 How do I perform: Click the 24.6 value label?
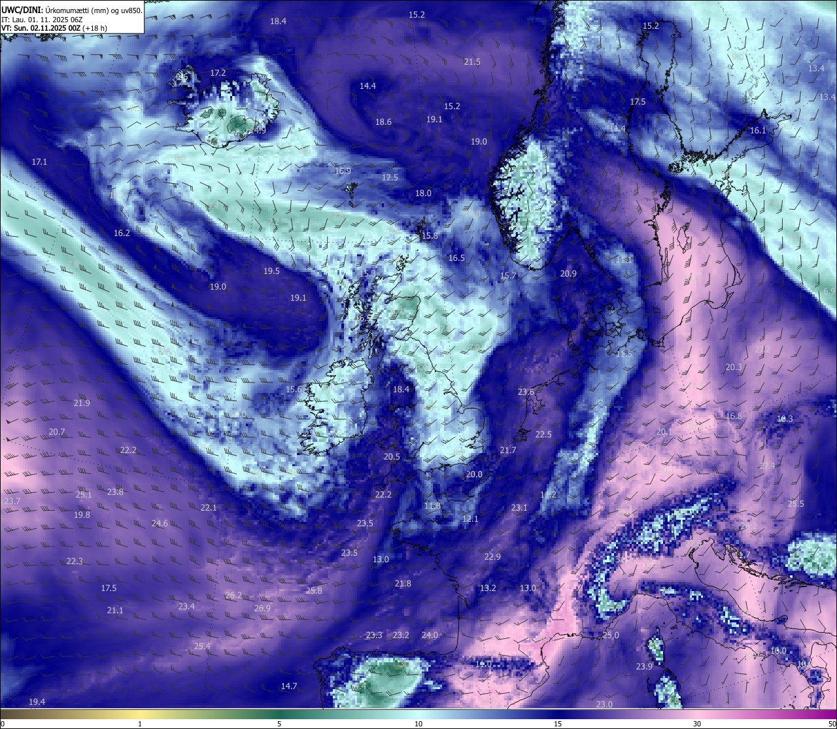coord(160,523)
